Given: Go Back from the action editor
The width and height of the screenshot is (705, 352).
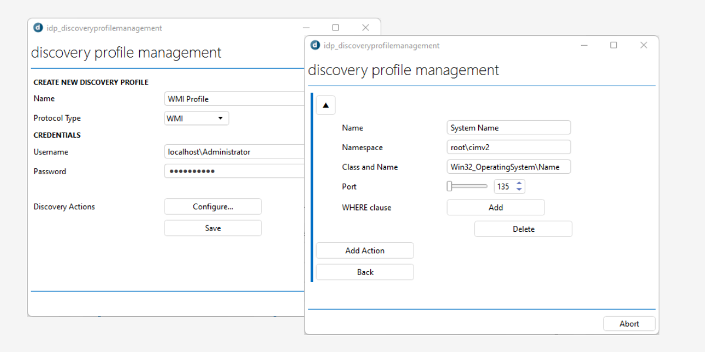Looking at the screenshot, I should [365, 272].
